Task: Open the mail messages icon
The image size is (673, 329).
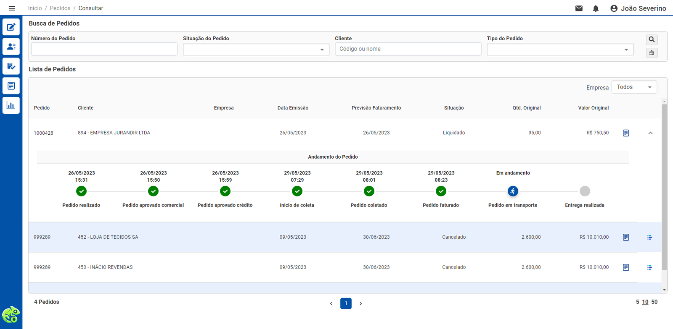Action: pos(579,8)
